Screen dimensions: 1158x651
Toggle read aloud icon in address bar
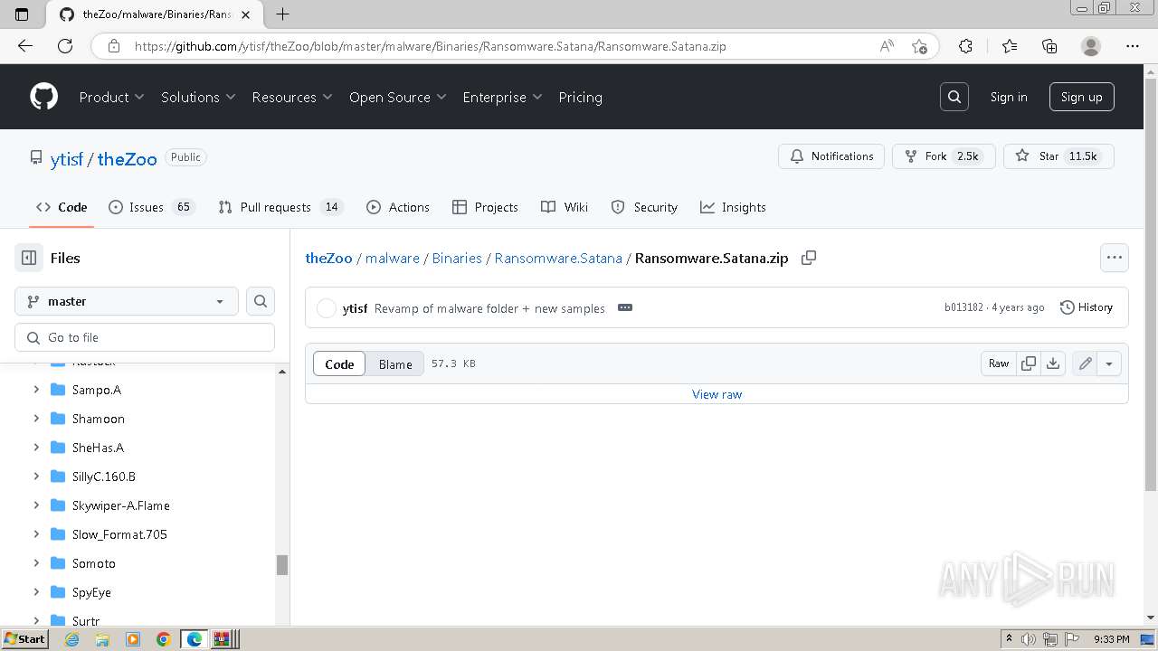point(887,46)
